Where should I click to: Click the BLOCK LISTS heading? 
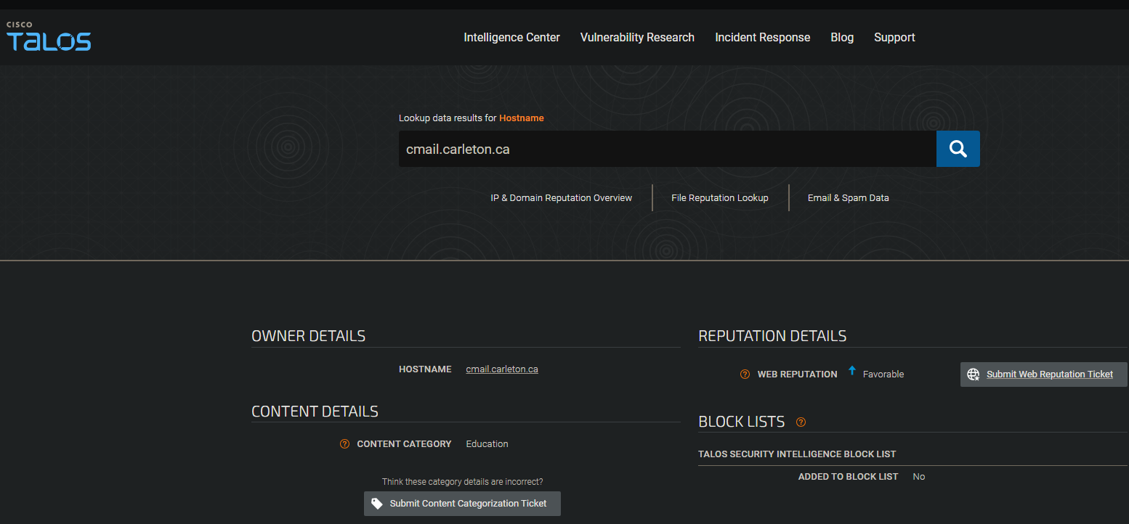pos(742,422)
